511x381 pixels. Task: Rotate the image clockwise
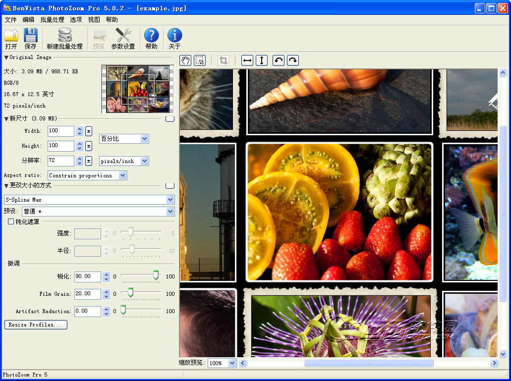pos(293,60)
